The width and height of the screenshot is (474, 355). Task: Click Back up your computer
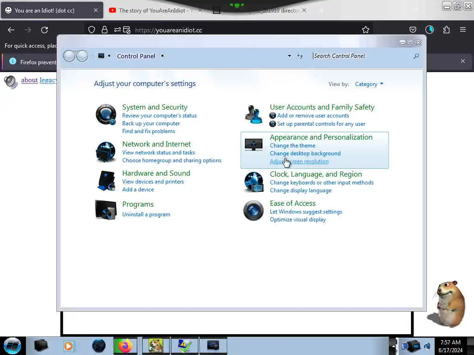click(x=151, y=123)
